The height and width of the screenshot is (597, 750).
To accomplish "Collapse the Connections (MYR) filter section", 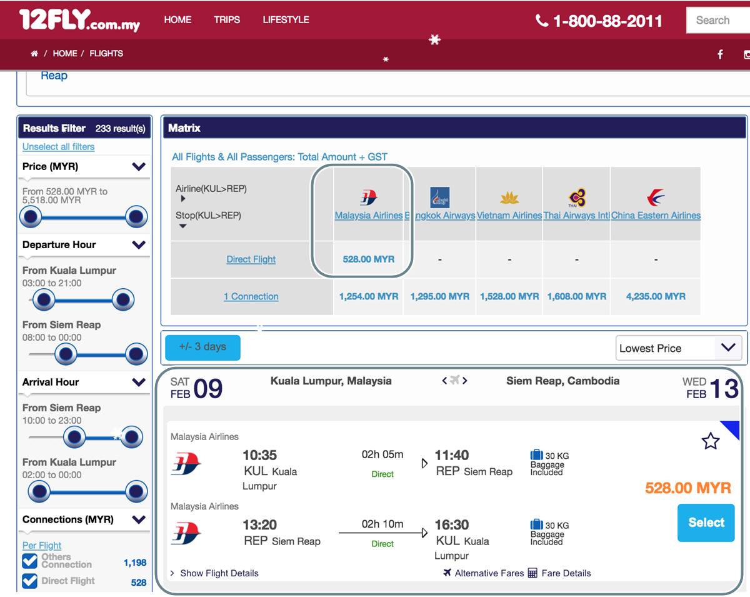I will tap(139, 519).
